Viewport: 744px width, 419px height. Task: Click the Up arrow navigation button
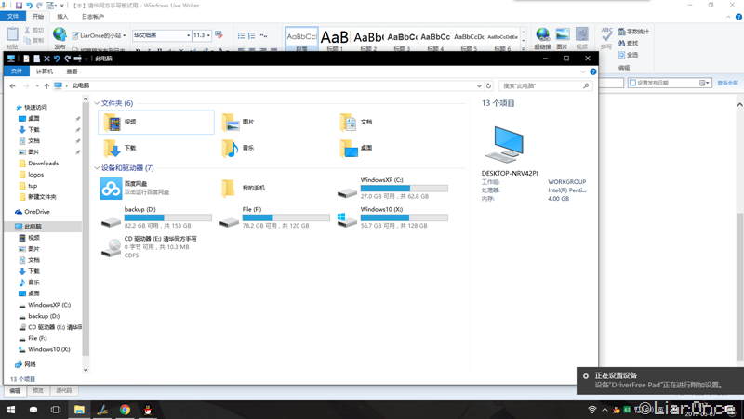coord(46,85)
